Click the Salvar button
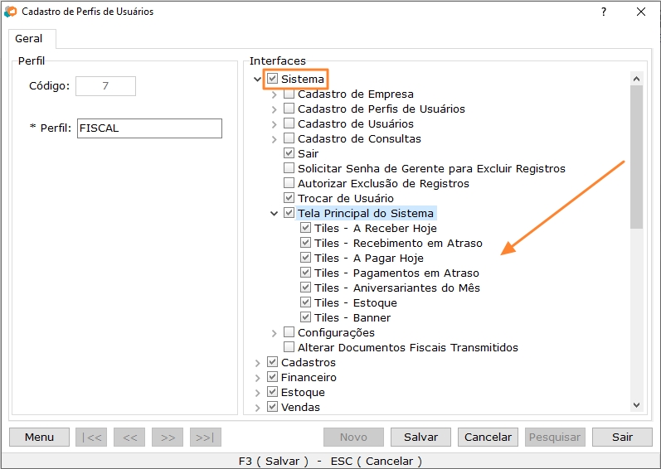Screen dimensions: 661x469 point(420,437)
